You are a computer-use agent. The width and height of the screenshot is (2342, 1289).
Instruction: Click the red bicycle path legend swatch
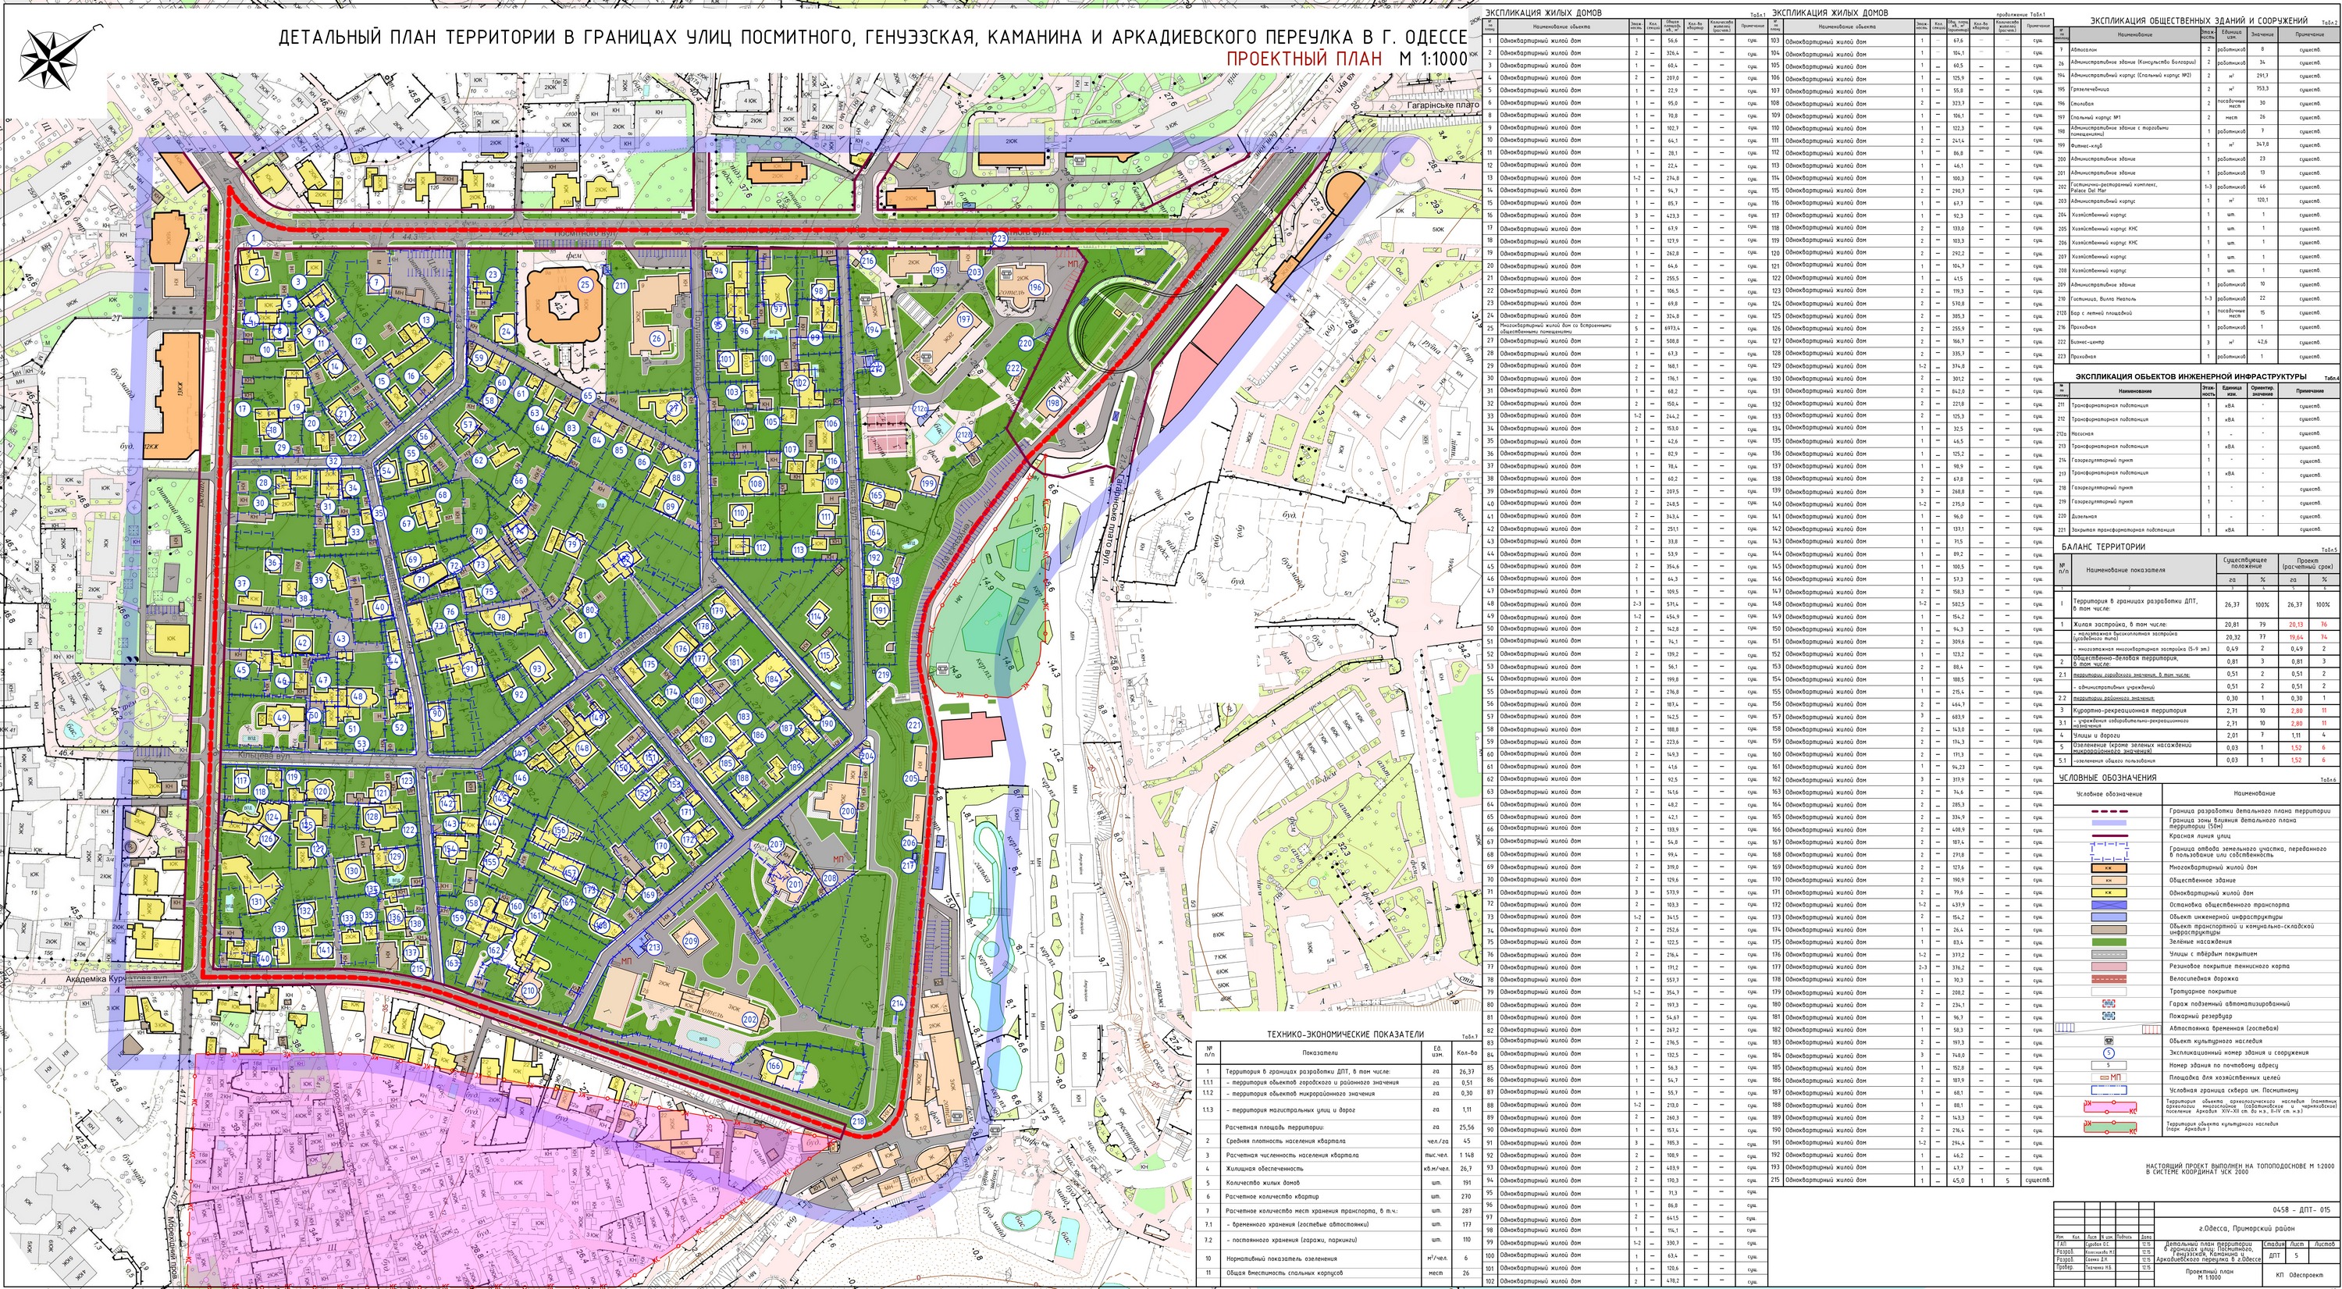pyautogui.click(x=2109, y=979)
